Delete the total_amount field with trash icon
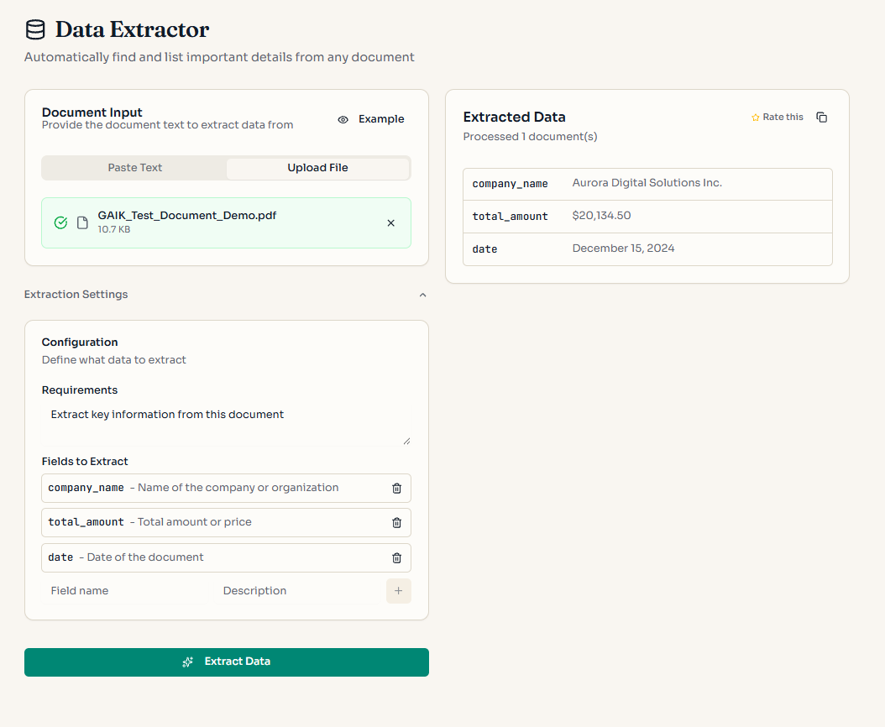Screen dimensions: 885x727 [396, 522]
